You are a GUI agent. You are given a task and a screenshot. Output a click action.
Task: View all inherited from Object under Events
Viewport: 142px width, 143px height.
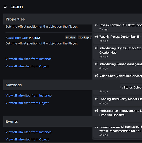tap(27, 140)
